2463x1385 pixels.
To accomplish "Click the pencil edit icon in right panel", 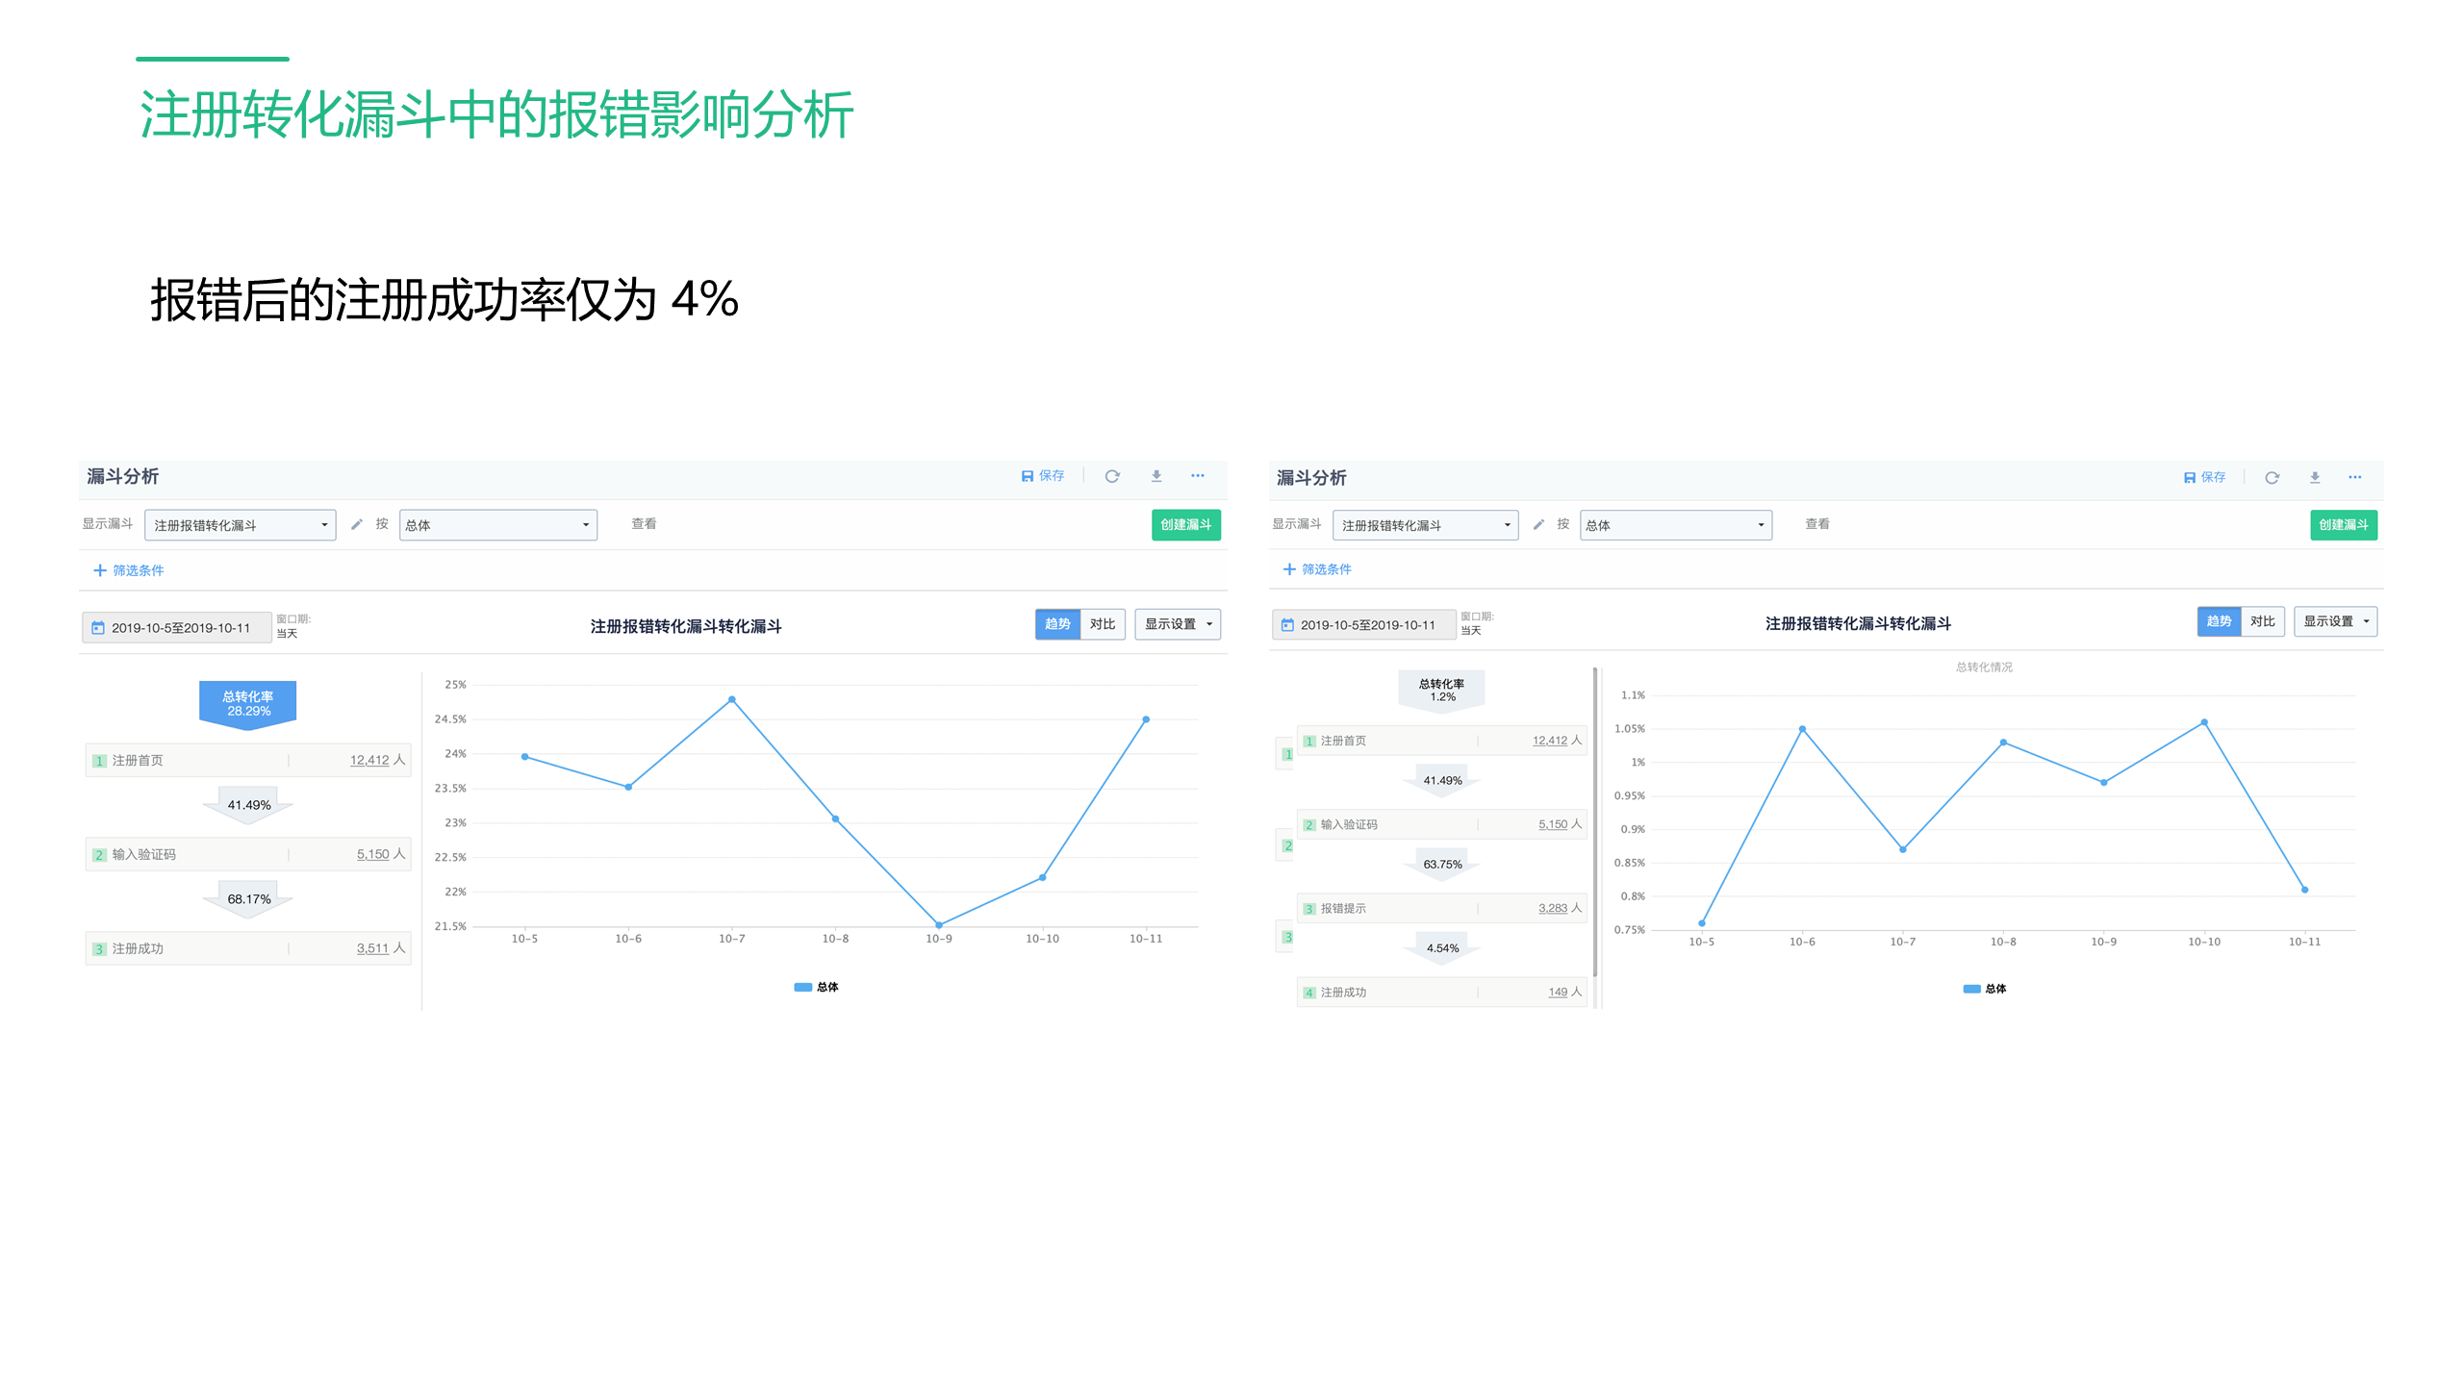I will click(x=1538, y=524).
